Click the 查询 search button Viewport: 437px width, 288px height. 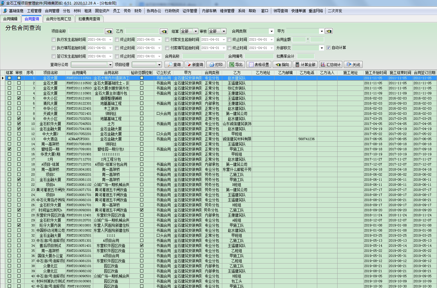[x=174, y=65]
